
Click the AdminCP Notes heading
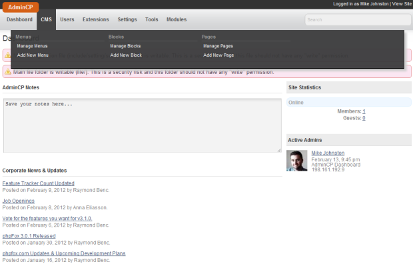[21, 87]
